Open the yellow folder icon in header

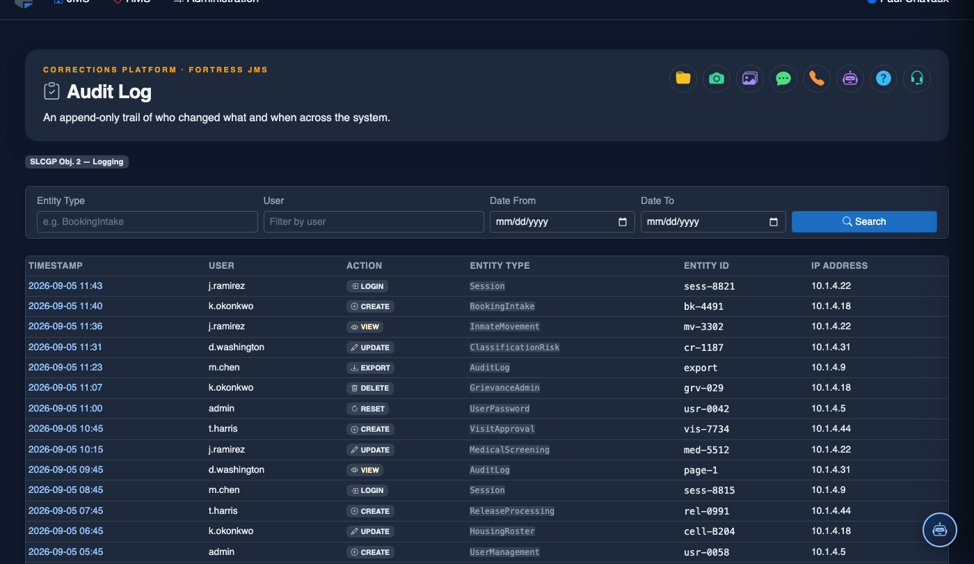click(x=683, y=78)
